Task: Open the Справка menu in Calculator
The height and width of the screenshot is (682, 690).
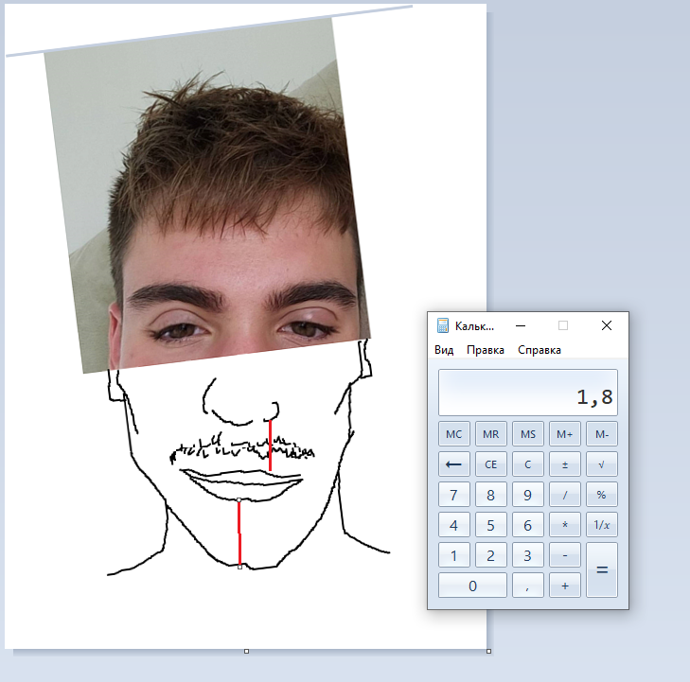Action: tap(540, 350)
